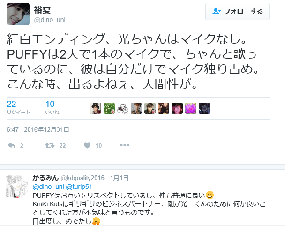
Task: Click the フォローする follow button
Action: (x=237, y=11)
